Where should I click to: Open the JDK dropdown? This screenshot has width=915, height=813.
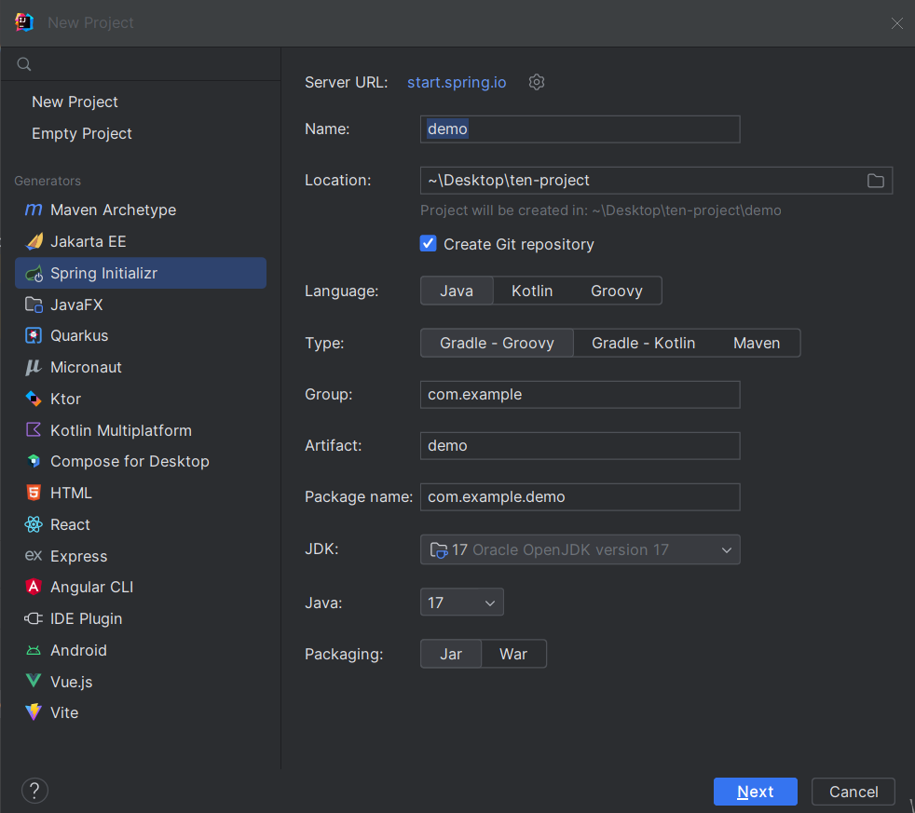[x=580, y=549]
